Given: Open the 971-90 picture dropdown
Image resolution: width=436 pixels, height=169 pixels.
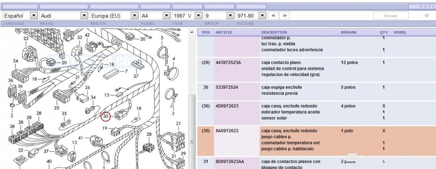Looking at the screenshot, I should 251,16.
